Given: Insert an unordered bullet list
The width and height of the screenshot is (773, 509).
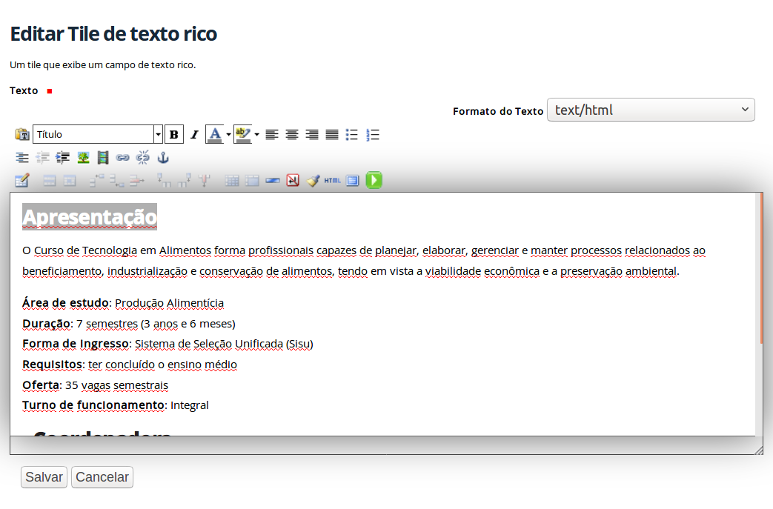Looking at the screenshot, I should (352, 134).
